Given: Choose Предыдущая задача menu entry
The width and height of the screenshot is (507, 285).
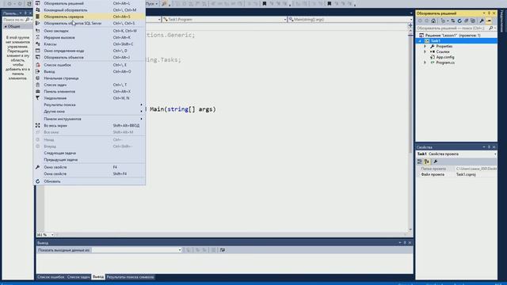Looking at the screenshot, I should (x=90, y=160).
